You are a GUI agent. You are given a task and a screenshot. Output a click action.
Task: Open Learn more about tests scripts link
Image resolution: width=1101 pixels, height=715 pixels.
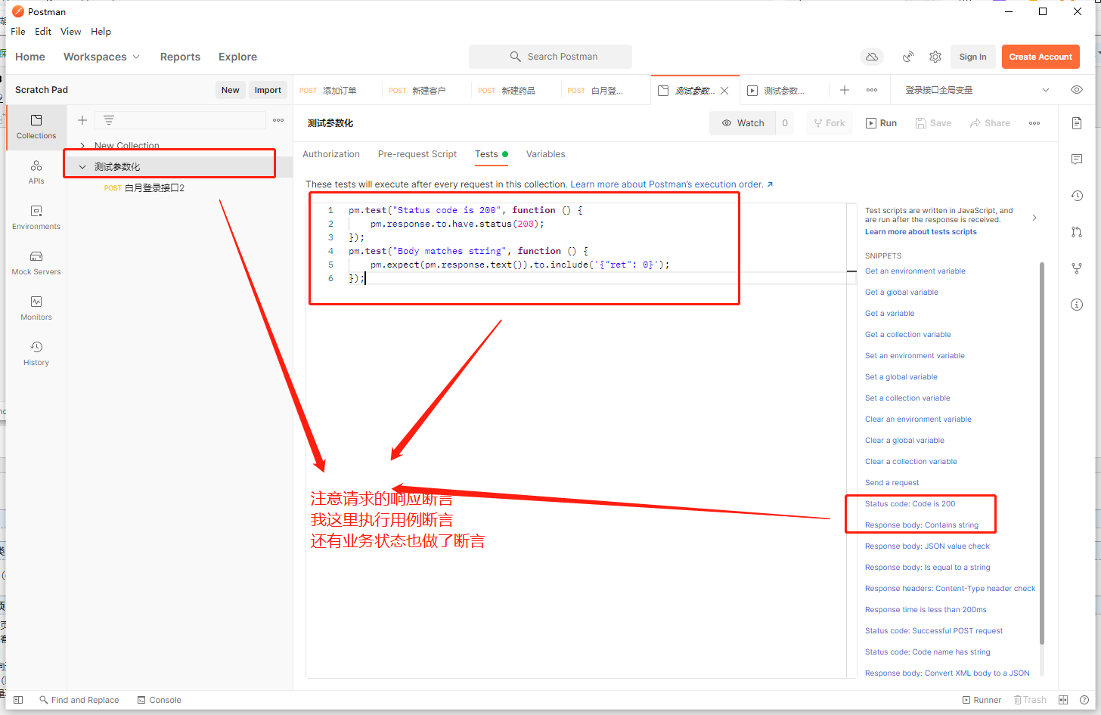pos(920,232)
